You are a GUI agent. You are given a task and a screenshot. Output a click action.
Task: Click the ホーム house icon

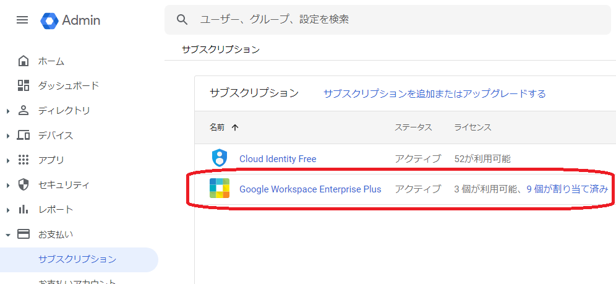[x=24, y=61]
